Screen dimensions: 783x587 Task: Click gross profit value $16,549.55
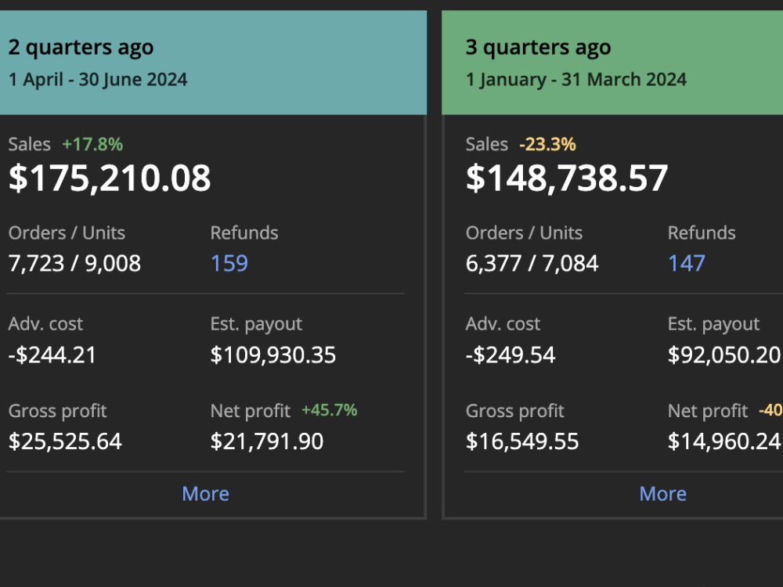(521, 441)
